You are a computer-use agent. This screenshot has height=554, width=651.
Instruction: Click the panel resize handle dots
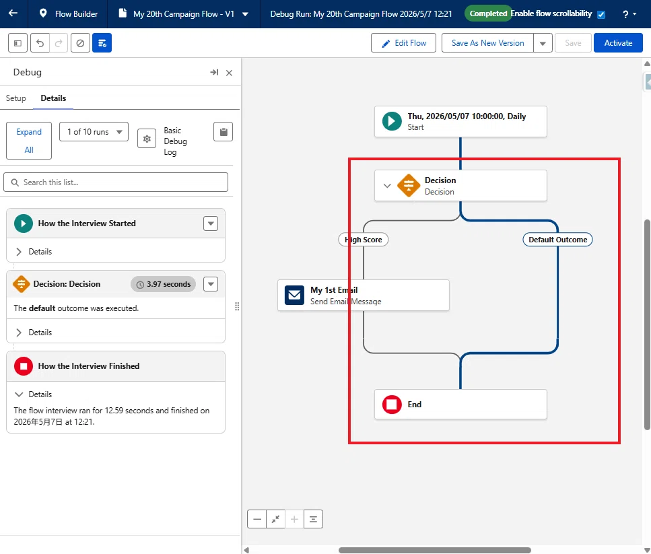tap(237, 306)
